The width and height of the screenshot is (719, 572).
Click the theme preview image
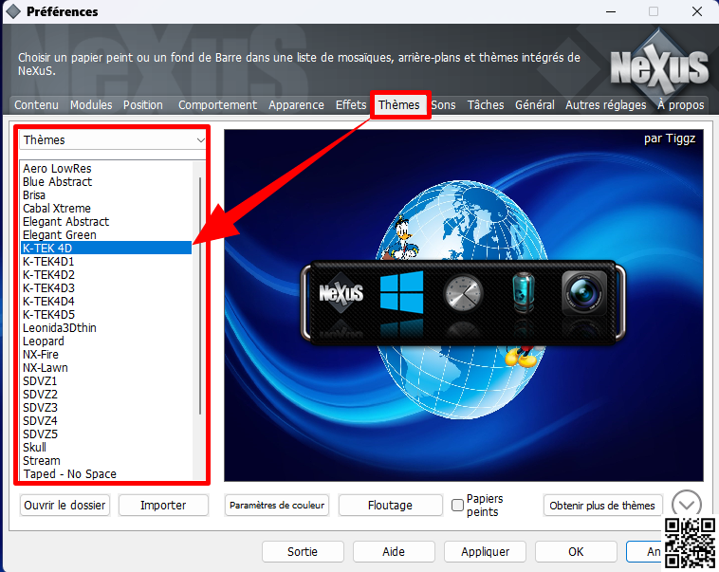click(x=464, y=305)
